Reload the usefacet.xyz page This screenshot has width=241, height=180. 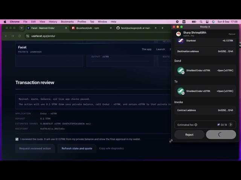[20, 36]
